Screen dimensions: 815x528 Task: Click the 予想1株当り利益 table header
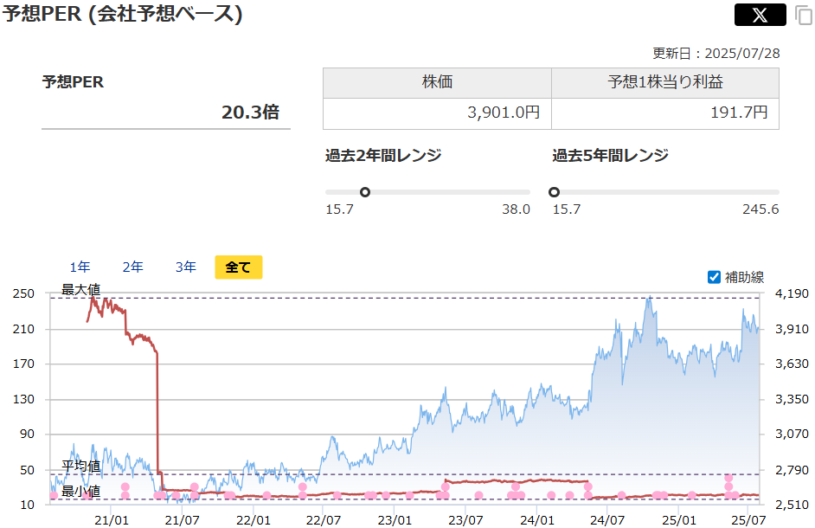665,83
